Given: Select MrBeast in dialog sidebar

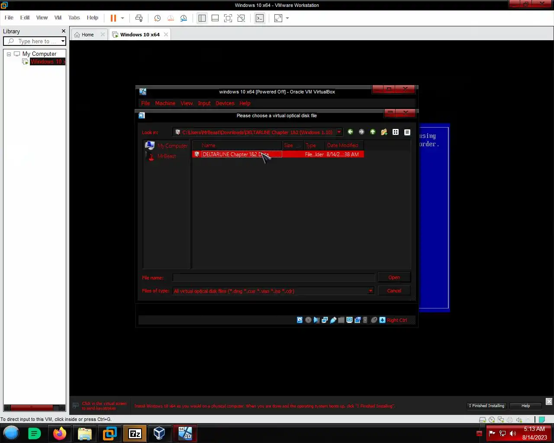Looking at the screenshot, I should coord(162,156).
